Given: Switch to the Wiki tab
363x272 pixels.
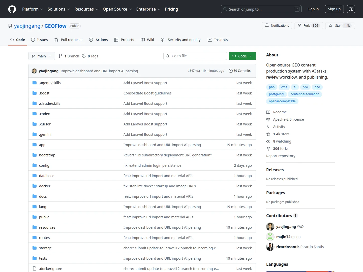Looking at the screenshot, I should pyautogui.click(x=147, y=40).
